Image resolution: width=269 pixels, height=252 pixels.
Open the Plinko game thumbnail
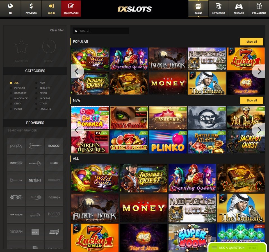[x=168, y=142]
